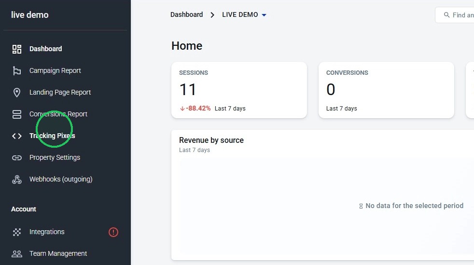Viewport: 474px width, 265px height.
Task: Click the Tracking Pixels code brackets icon
Action: tap(16, 136)
